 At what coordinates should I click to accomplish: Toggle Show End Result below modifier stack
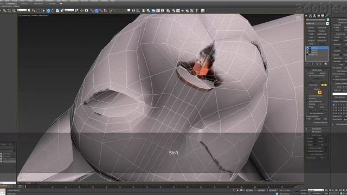(x=312, y=64)
